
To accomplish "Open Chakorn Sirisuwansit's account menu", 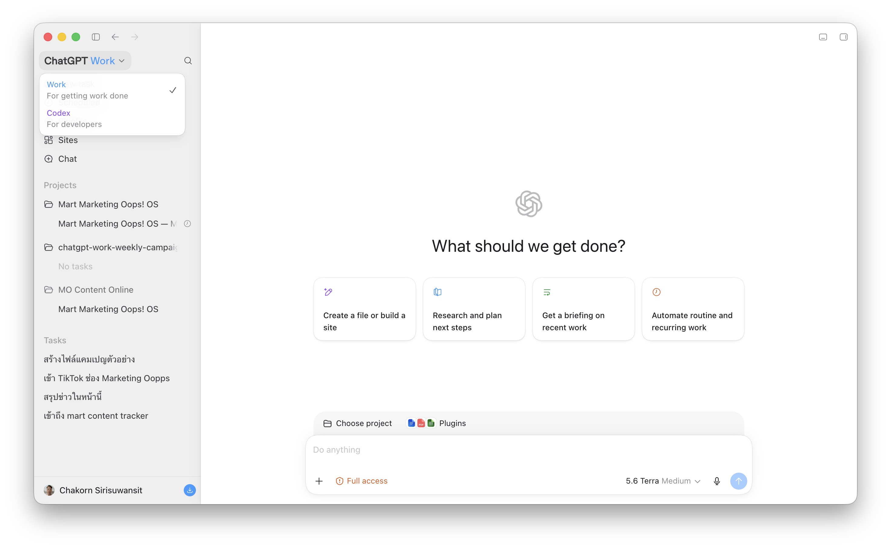I will (x=101, y=491).
